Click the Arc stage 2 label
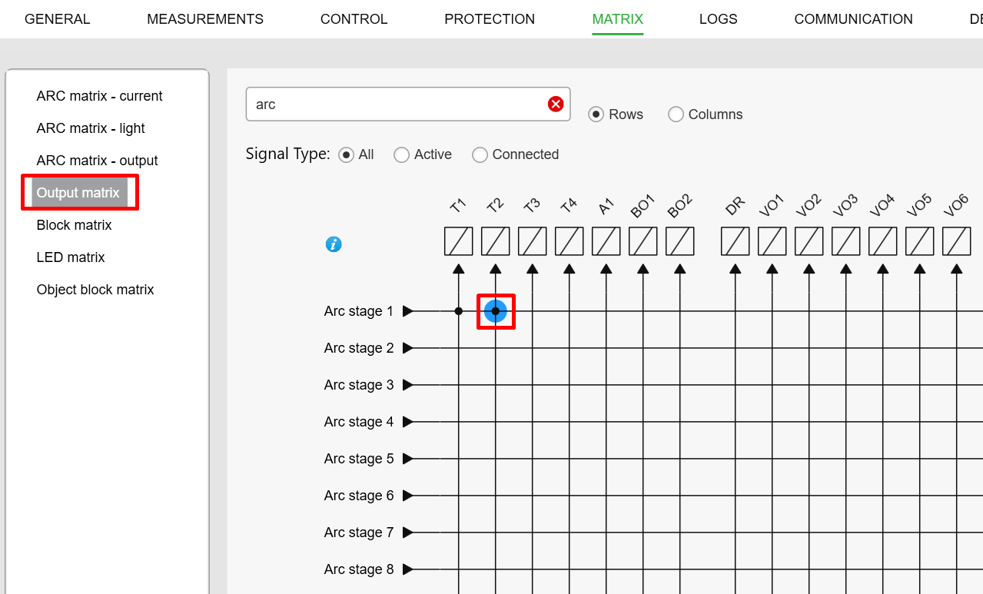Screen dimensions: 983x594 359,348
